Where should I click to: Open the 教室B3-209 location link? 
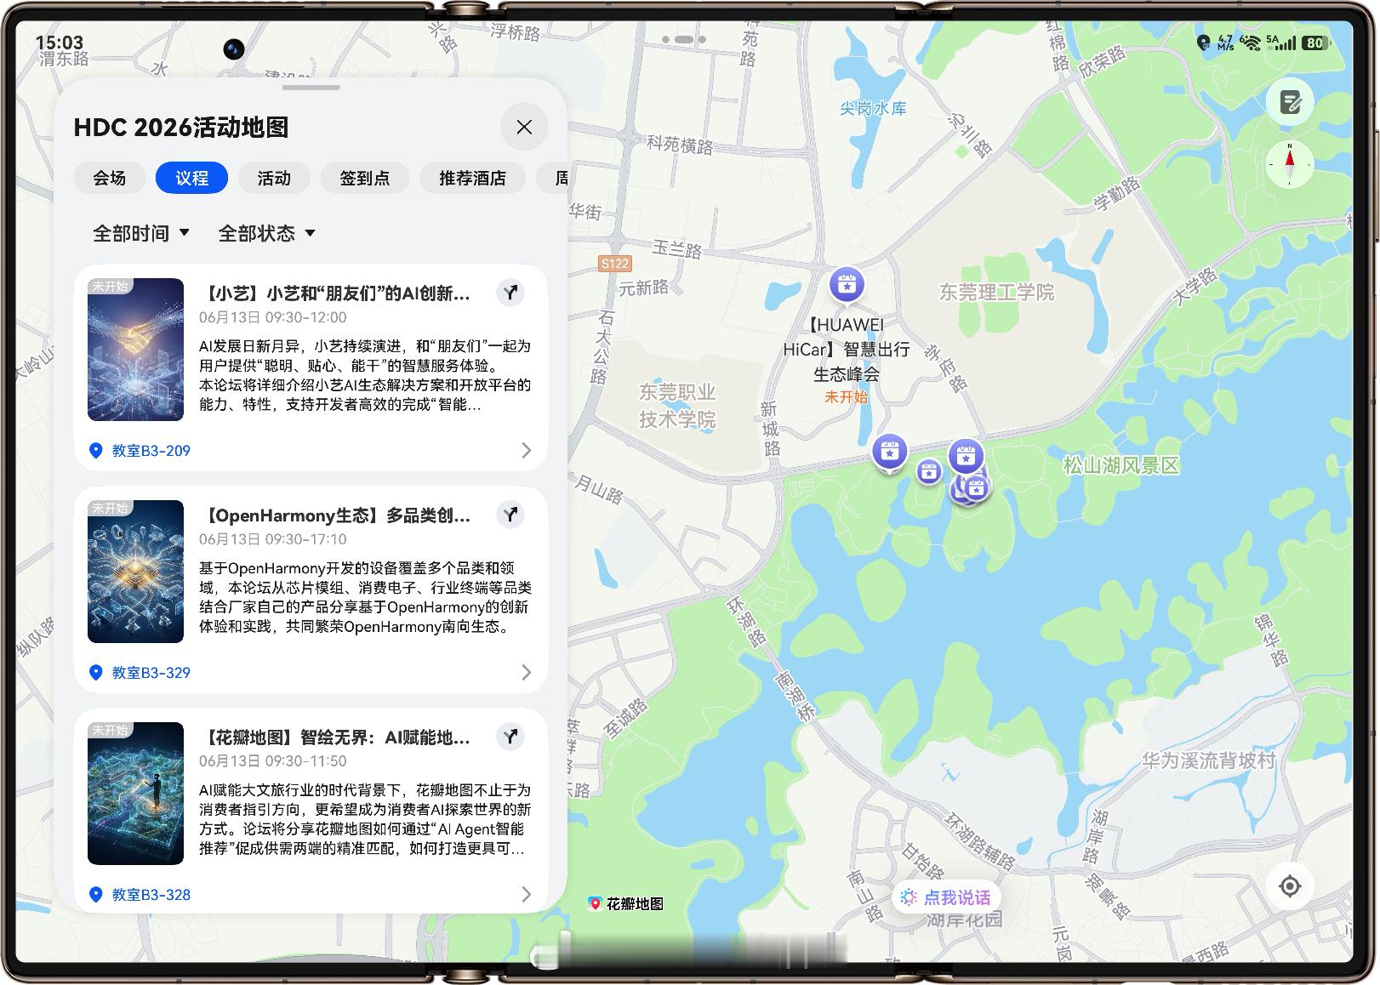[151, 451]
